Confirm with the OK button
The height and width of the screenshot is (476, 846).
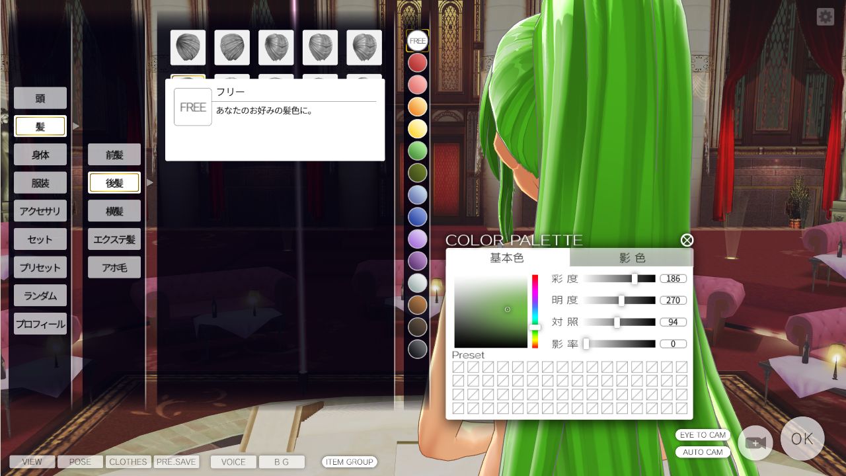point(802,439)
